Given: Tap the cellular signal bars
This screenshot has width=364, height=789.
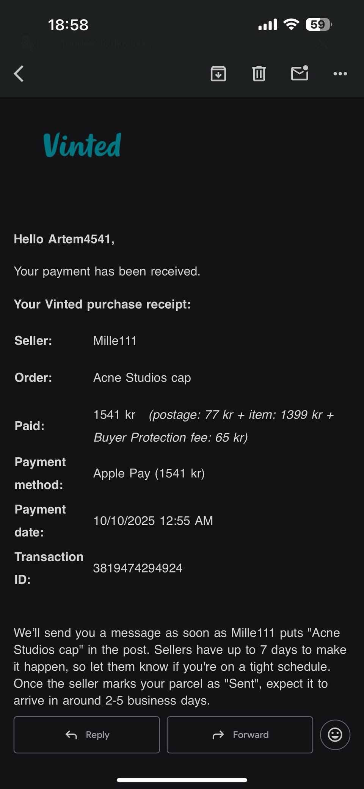Looking at the screenshot, I should (268, 25).
